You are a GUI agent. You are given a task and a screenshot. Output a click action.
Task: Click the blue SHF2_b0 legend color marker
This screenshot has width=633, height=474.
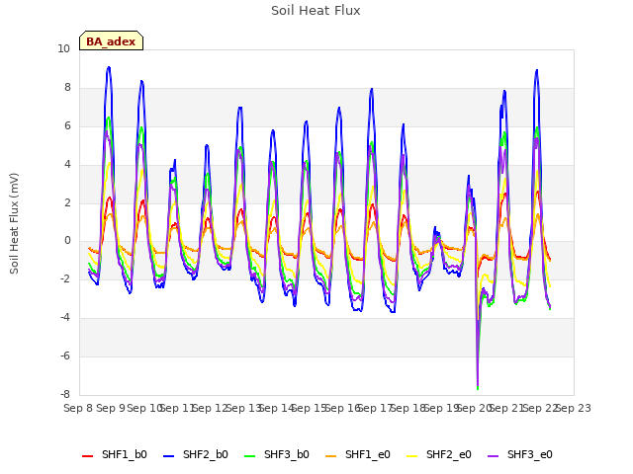coord(169,456)
